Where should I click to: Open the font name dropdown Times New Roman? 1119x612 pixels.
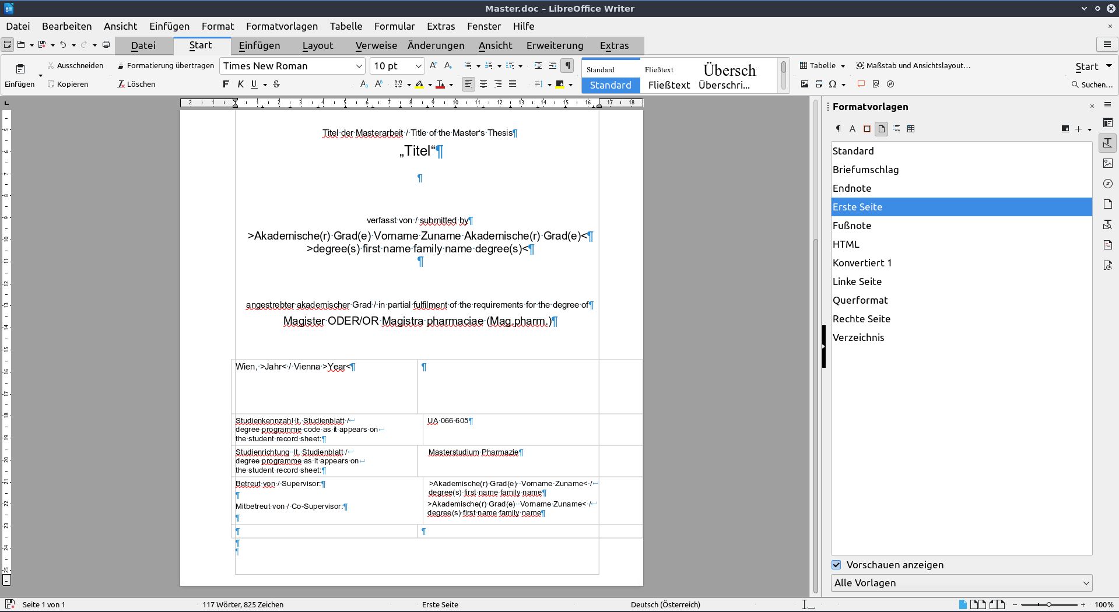tap(359, 66)
